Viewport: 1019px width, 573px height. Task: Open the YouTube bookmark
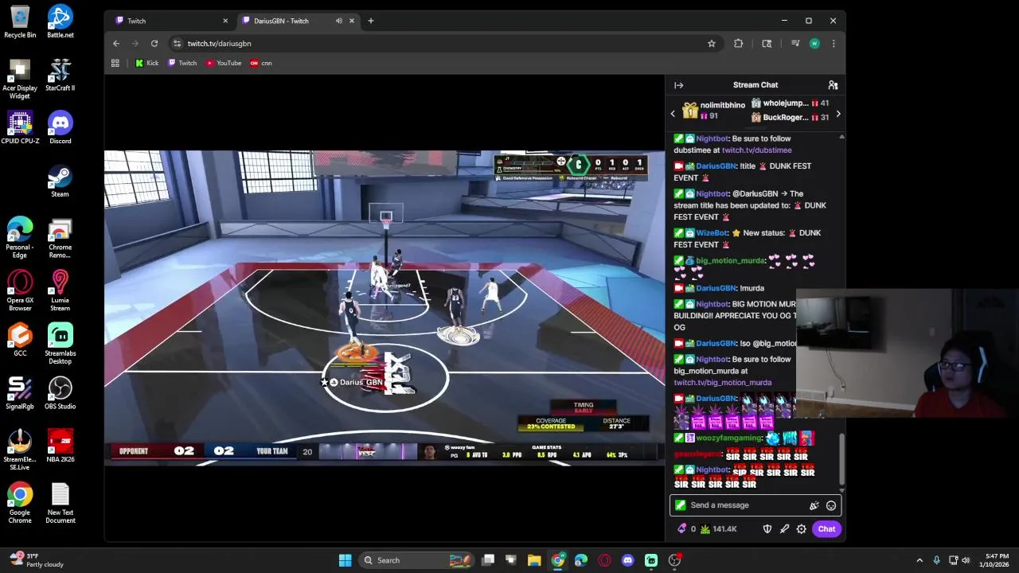(x=224, y=63)
